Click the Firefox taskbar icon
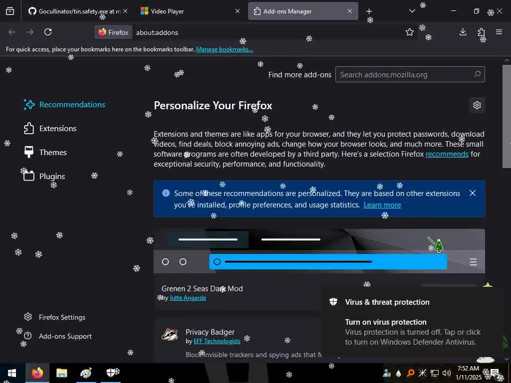511x383 pixels. [x=37, y=373]
